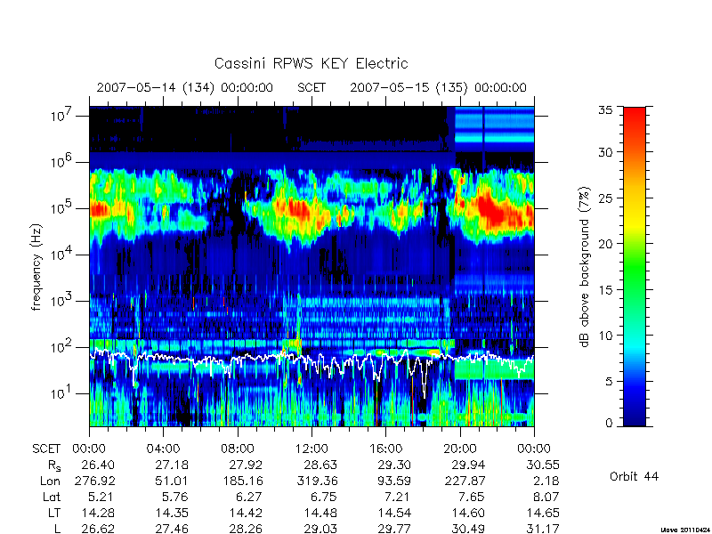Click the LT value 14.48
The width and height of the screenshot is (712, 534).
[x=320, y=514]
